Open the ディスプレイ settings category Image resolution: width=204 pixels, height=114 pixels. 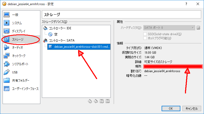19,31
